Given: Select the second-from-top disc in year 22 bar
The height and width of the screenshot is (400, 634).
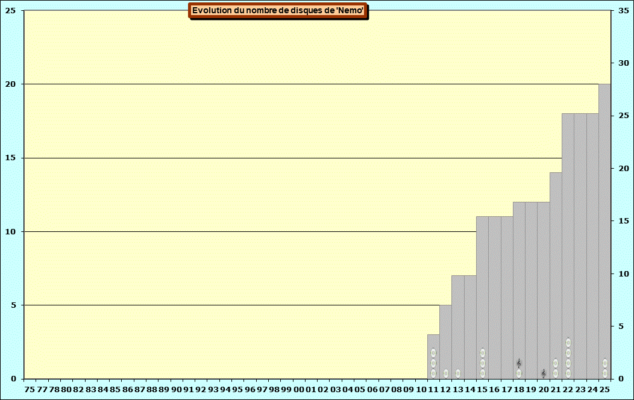Looking at the screenshot, I should pyautogui.click(x=568, y=353).
